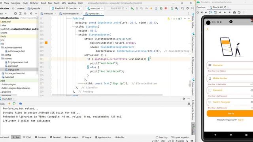Open the Code menu

pos(25,3)
